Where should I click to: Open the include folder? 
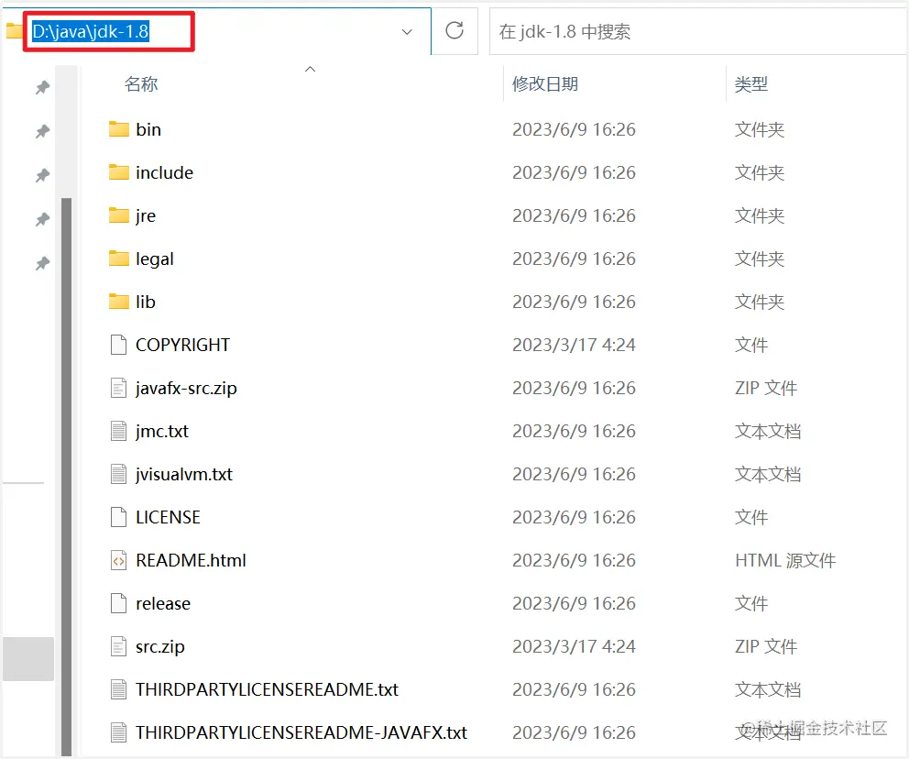tap(165, 172)
